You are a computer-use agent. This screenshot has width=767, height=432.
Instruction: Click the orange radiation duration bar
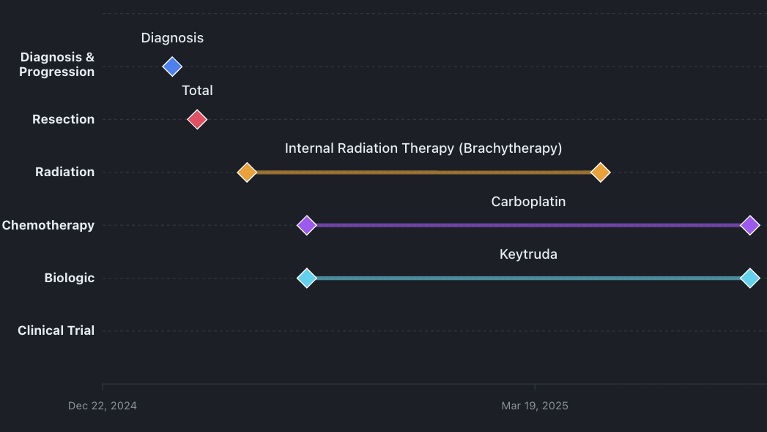point(423,173)
